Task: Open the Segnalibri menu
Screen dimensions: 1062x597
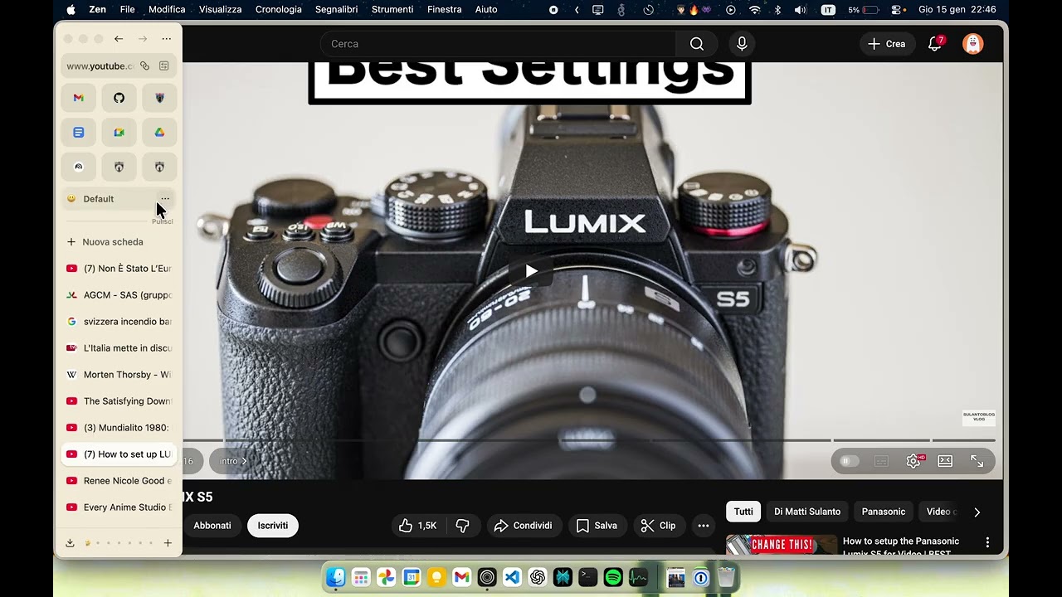Action: click(x=335, y=9)
